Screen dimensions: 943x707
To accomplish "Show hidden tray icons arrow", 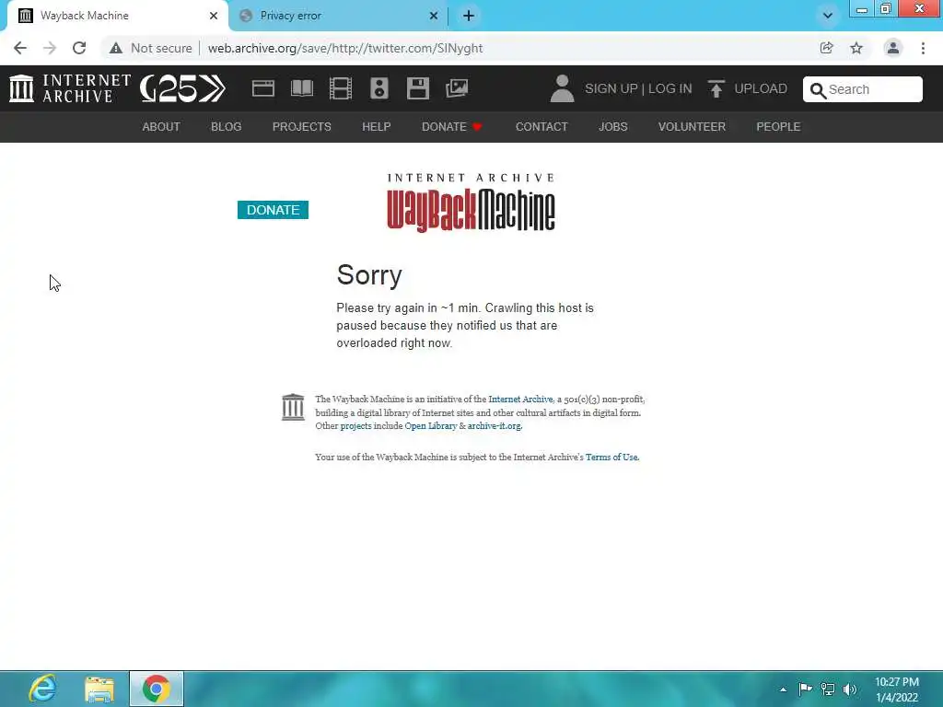I will pos(783,690).
